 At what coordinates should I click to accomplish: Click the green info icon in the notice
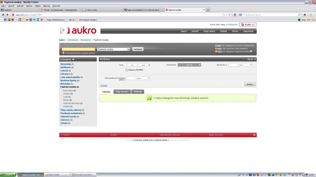click(x=149, y=98)
